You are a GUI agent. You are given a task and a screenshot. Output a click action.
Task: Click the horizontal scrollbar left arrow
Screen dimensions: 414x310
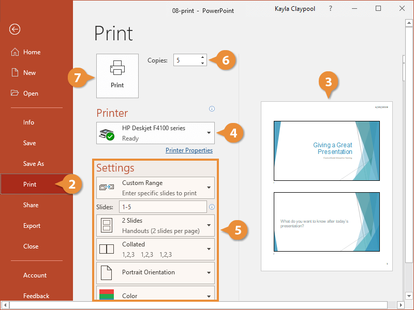point(5,305)
